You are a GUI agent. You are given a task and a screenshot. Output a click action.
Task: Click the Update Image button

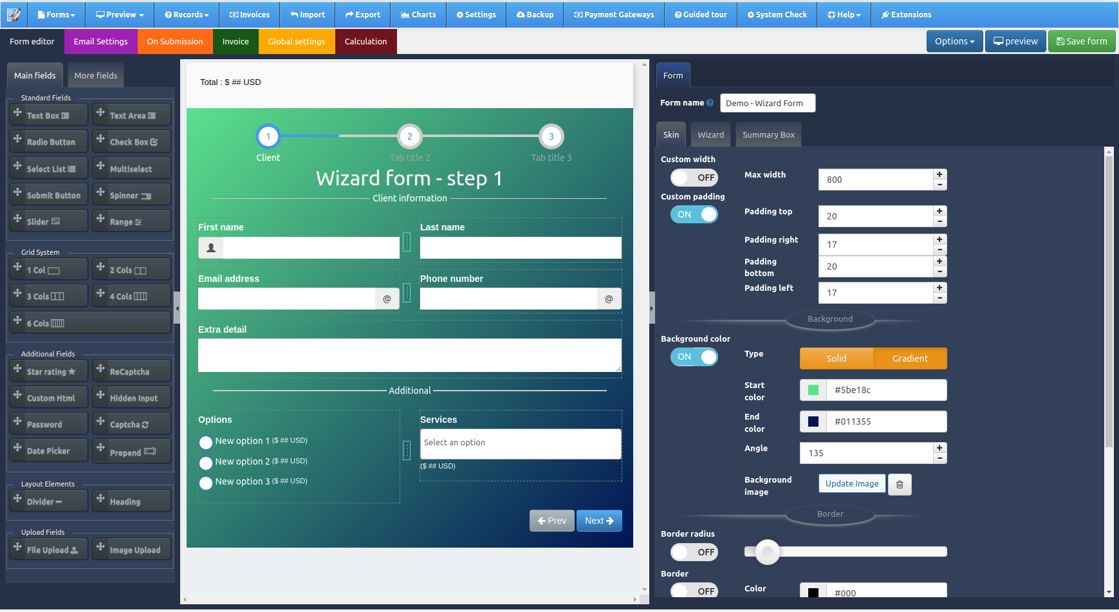(x=851, y=483)
